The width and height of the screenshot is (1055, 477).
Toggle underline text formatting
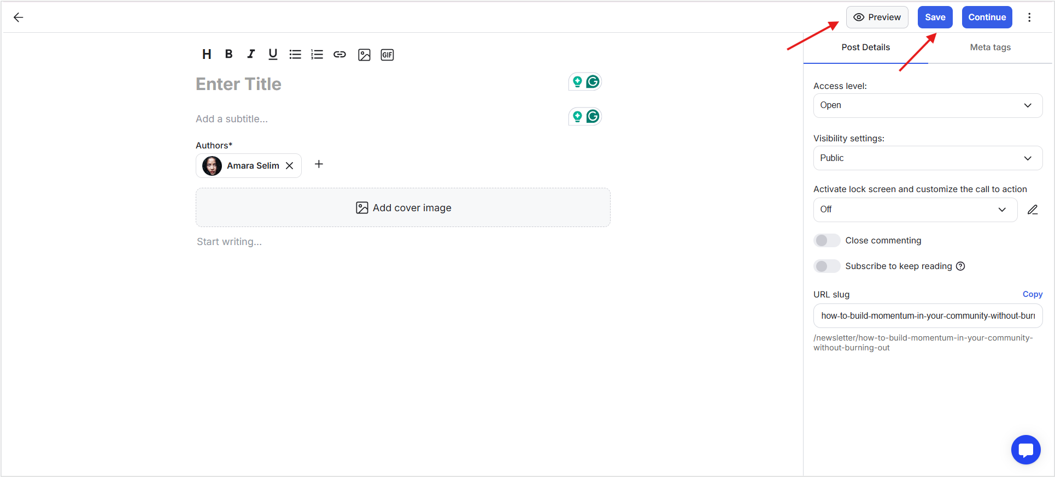[x=273, y=54]
